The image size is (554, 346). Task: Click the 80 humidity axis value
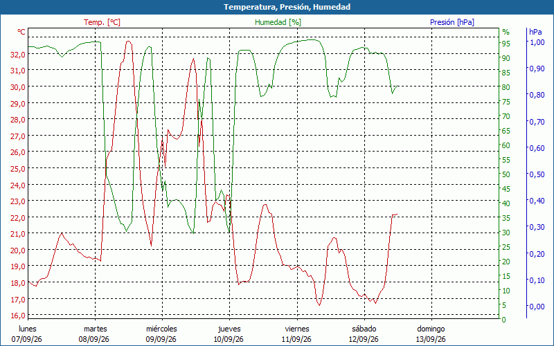(506, 87)
